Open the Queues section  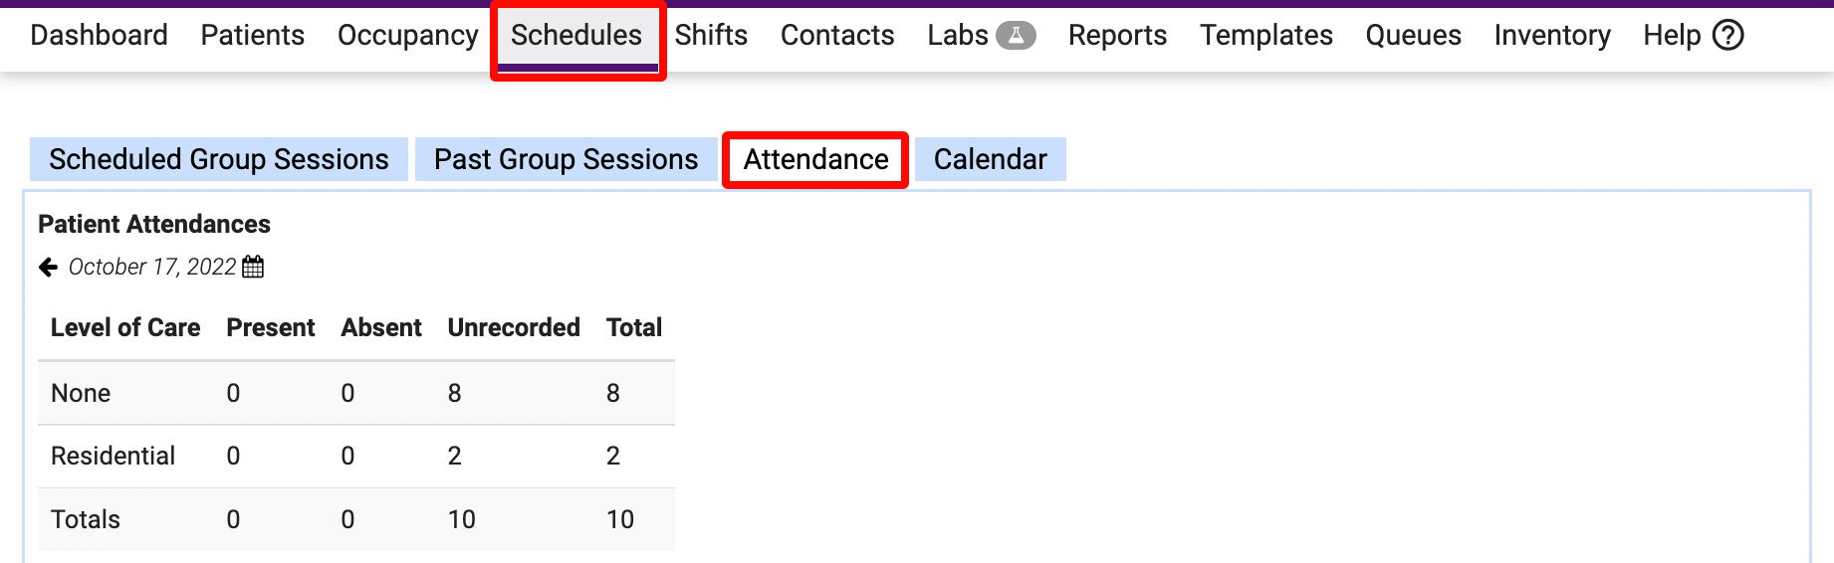click(1413, 36)
